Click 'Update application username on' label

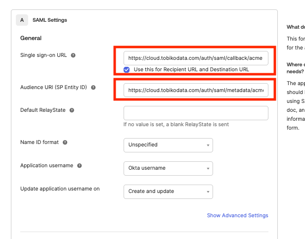[x=60, y=189]
